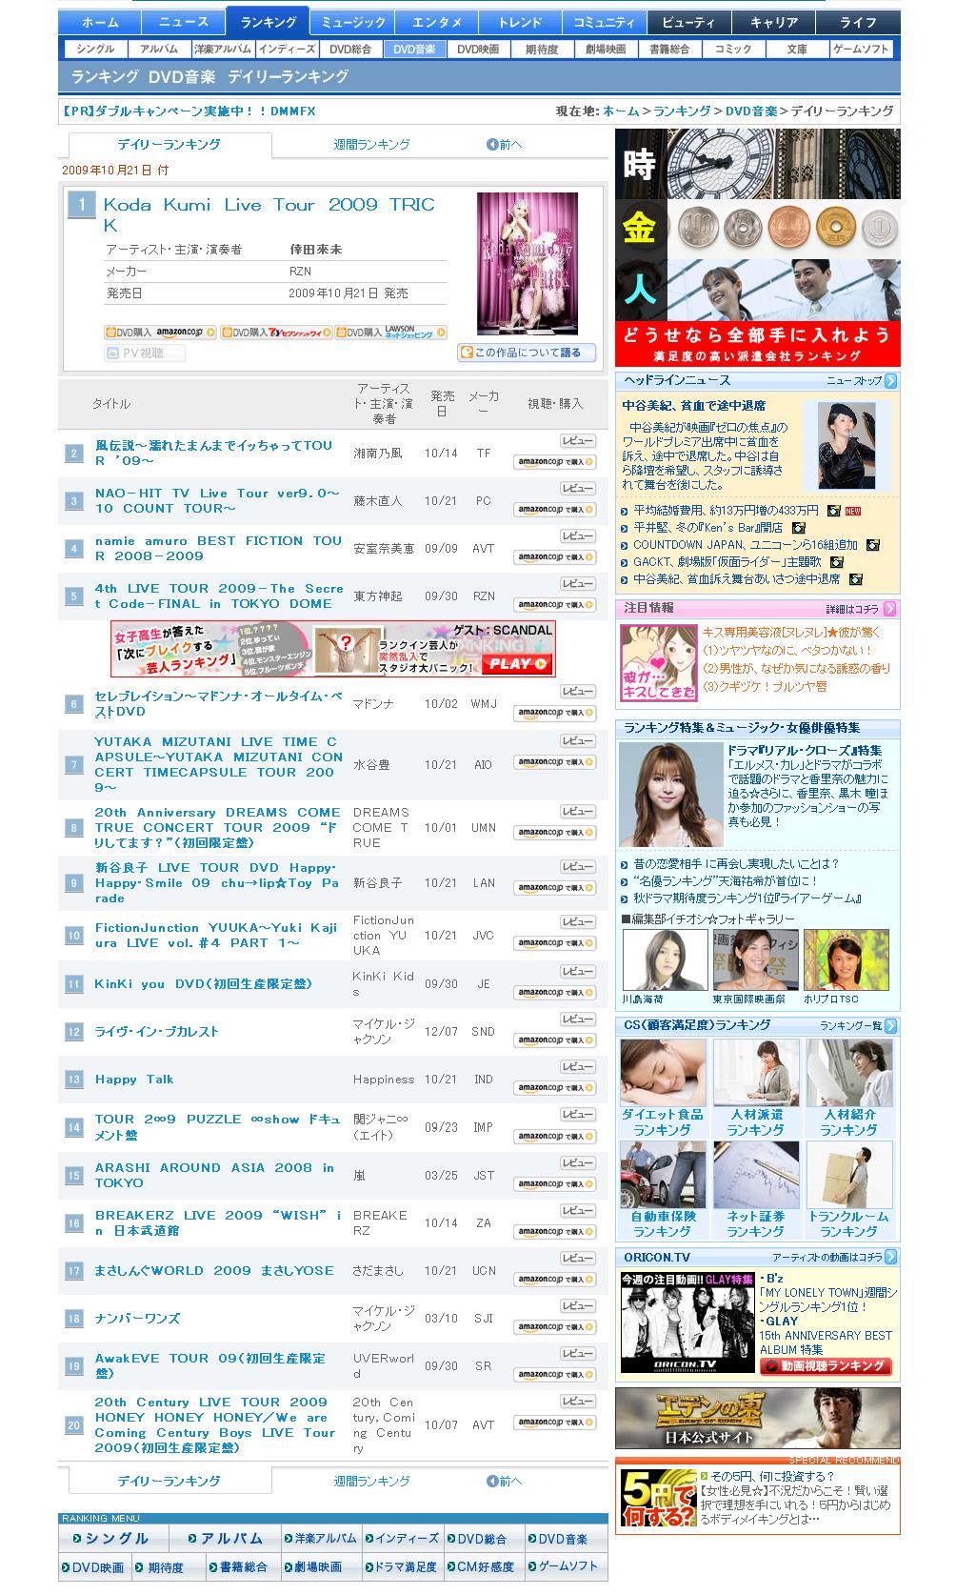The width and height of the screenshot is (956, 1595).
Task: Open the ミュージック top navigation tab
Action: [353, 22]
